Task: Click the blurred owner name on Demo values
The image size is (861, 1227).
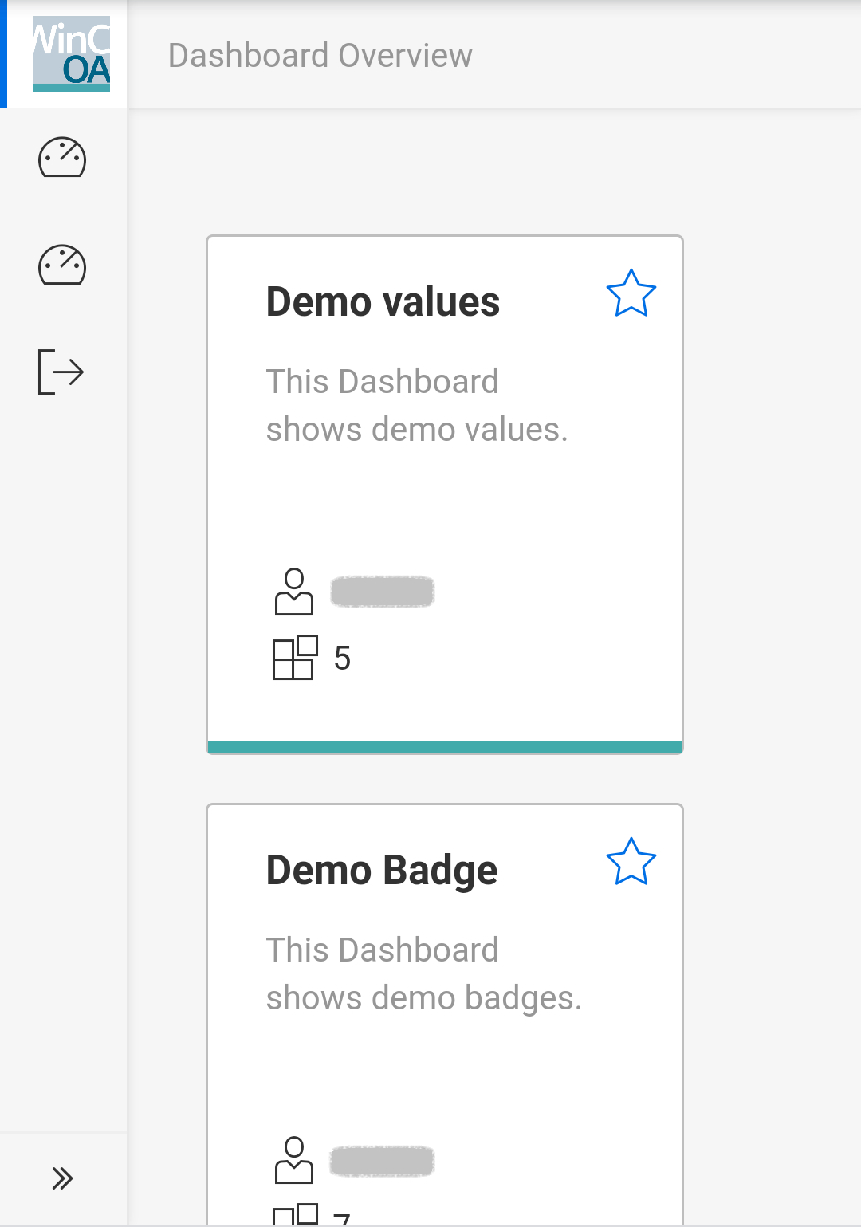Action: point(382,592)
